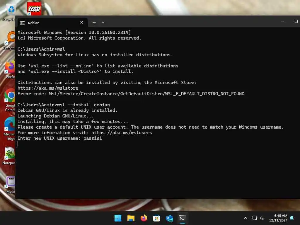Click the WSL_E_DEFAULT_DISTRO_NOT_FOUND error text
Viewport: 300px width, 225px height.
pyautogui.click(x=205, y=94)
